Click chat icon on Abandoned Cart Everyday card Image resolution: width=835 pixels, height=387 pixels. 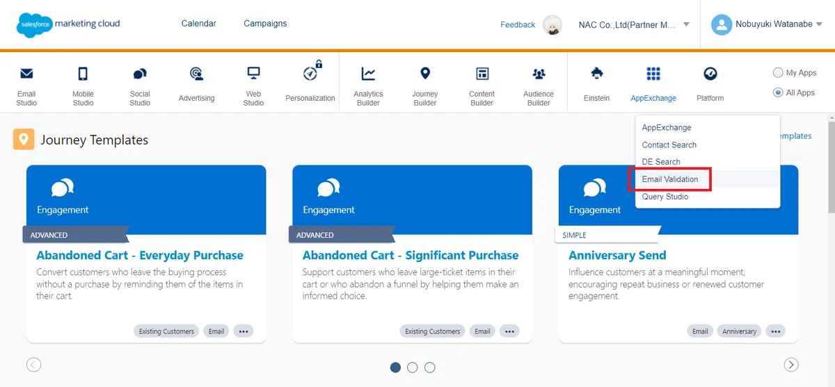(62, 188)
